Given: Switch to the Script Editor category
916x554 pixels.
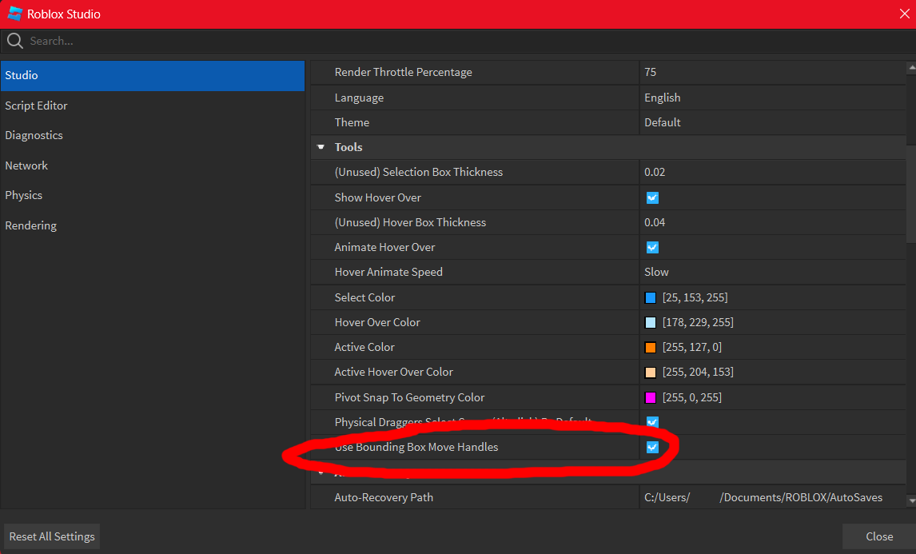Looking at the screenshot, I should point(36,106).
